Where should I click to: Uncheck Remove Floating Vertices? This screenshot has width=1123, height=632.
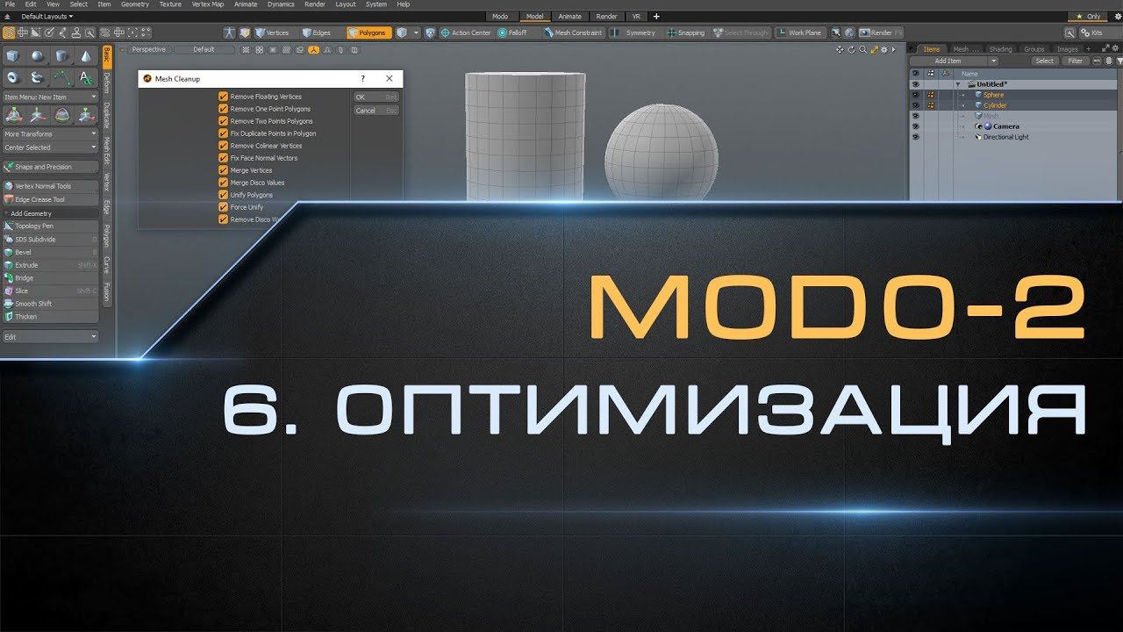click(x=223, y=97)
